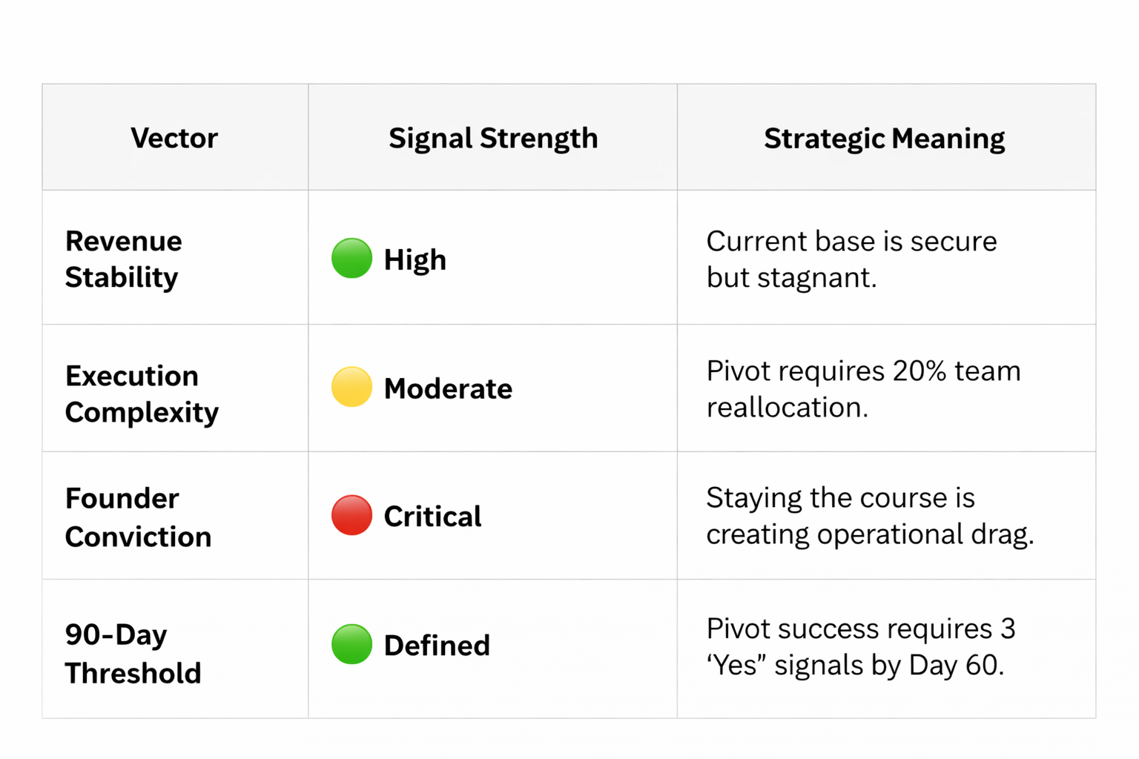This screenshot has height=759, width=1139.
Task: Select the Signal Strength column header
Action: [x=493, y=138]
